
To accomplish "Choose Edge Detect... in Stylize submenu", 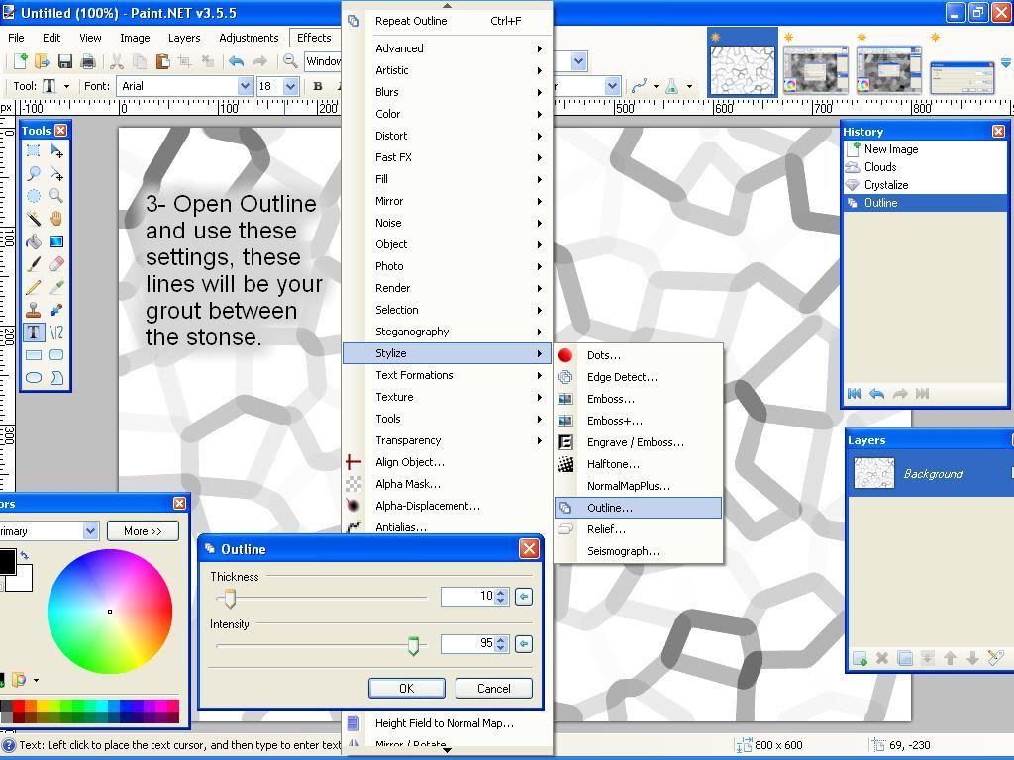I will click(639, 377).
